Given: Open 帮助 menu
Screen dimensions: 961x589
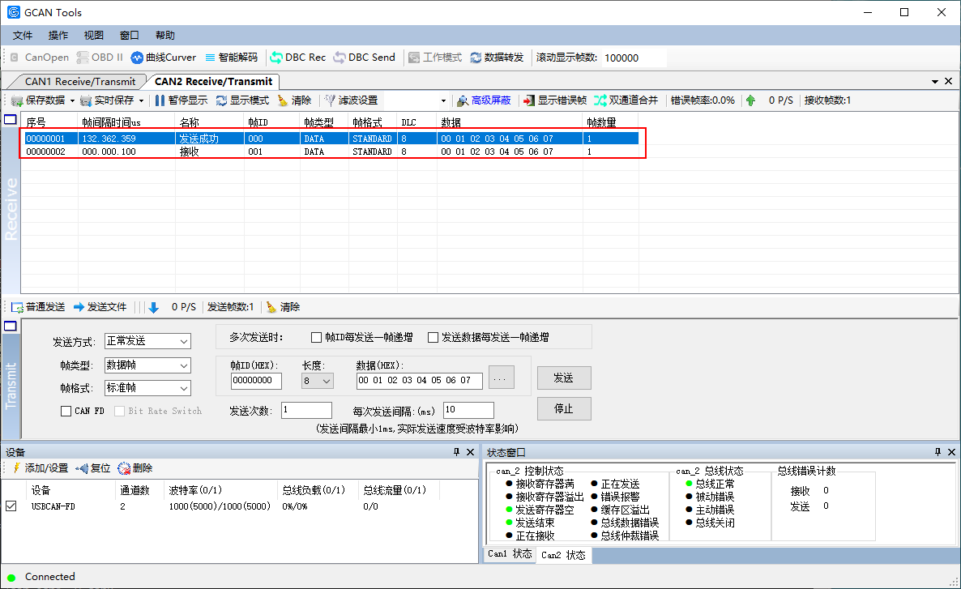Looking at the screenshot, I should (x=164, y=36).
